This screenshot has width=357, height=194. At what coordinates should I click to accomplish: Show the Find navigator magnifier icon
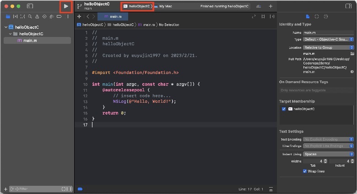coord(30,16)
